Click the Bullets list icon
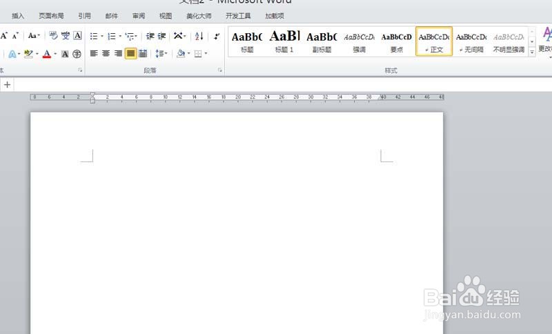 tap(94, 36)
